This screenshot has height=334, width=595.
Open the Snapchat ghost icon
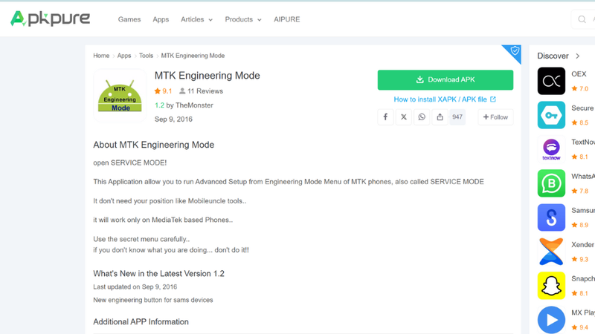(x=551, y=286)
